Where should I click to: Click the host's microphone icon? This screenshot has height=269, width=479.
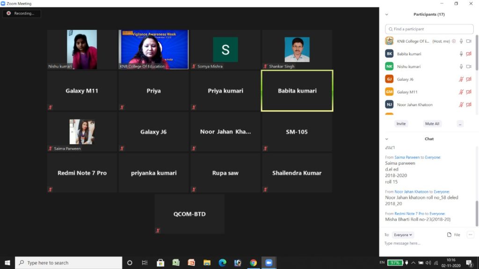click(x=461, y=41)
